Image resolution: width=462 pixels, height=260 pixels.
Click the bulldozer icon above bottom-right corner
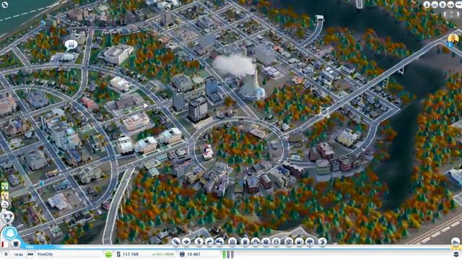(456, 243)
